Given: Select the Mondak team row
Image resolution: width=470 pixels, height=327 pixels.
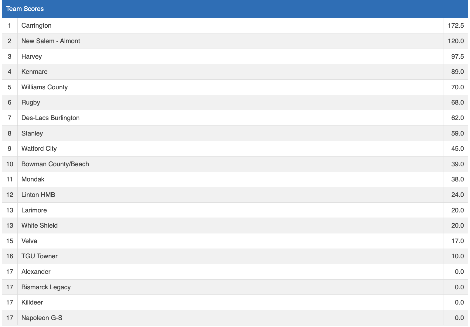Looking at the screenshot, I should pyautogui.click(x=33, y=179).
